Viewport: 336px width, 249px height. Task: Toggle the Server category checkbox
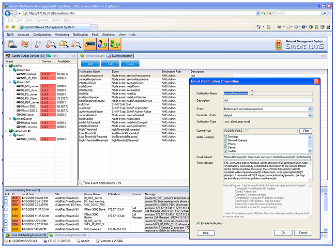[x=225, y=148]
